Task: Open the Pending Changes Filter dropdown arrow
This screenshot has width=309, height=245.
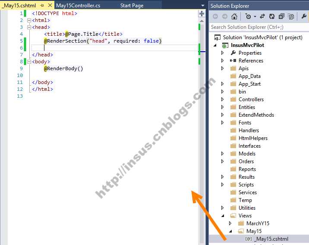Action: [x=255, y=16]
